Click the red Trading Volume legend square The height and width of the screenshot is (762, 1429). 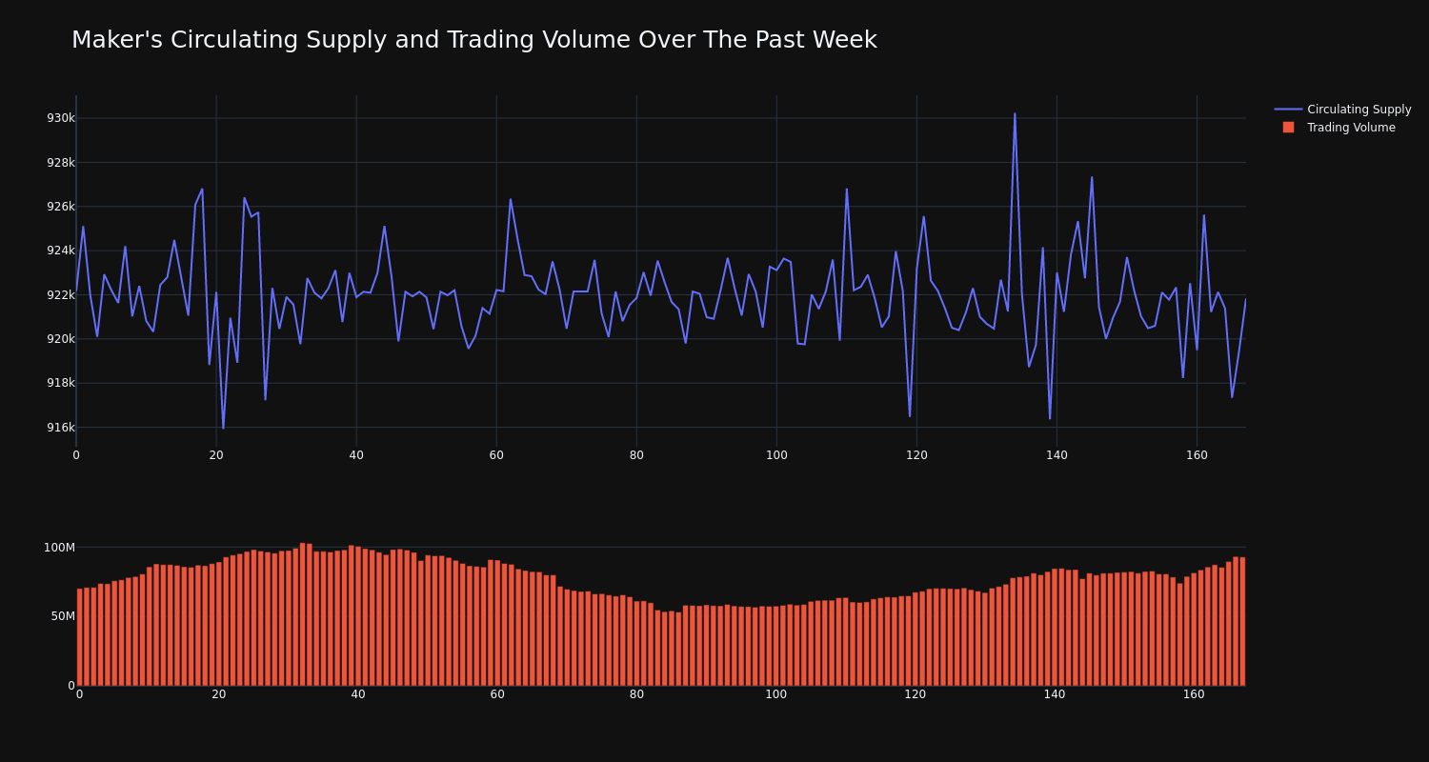tap(1288, 128)
